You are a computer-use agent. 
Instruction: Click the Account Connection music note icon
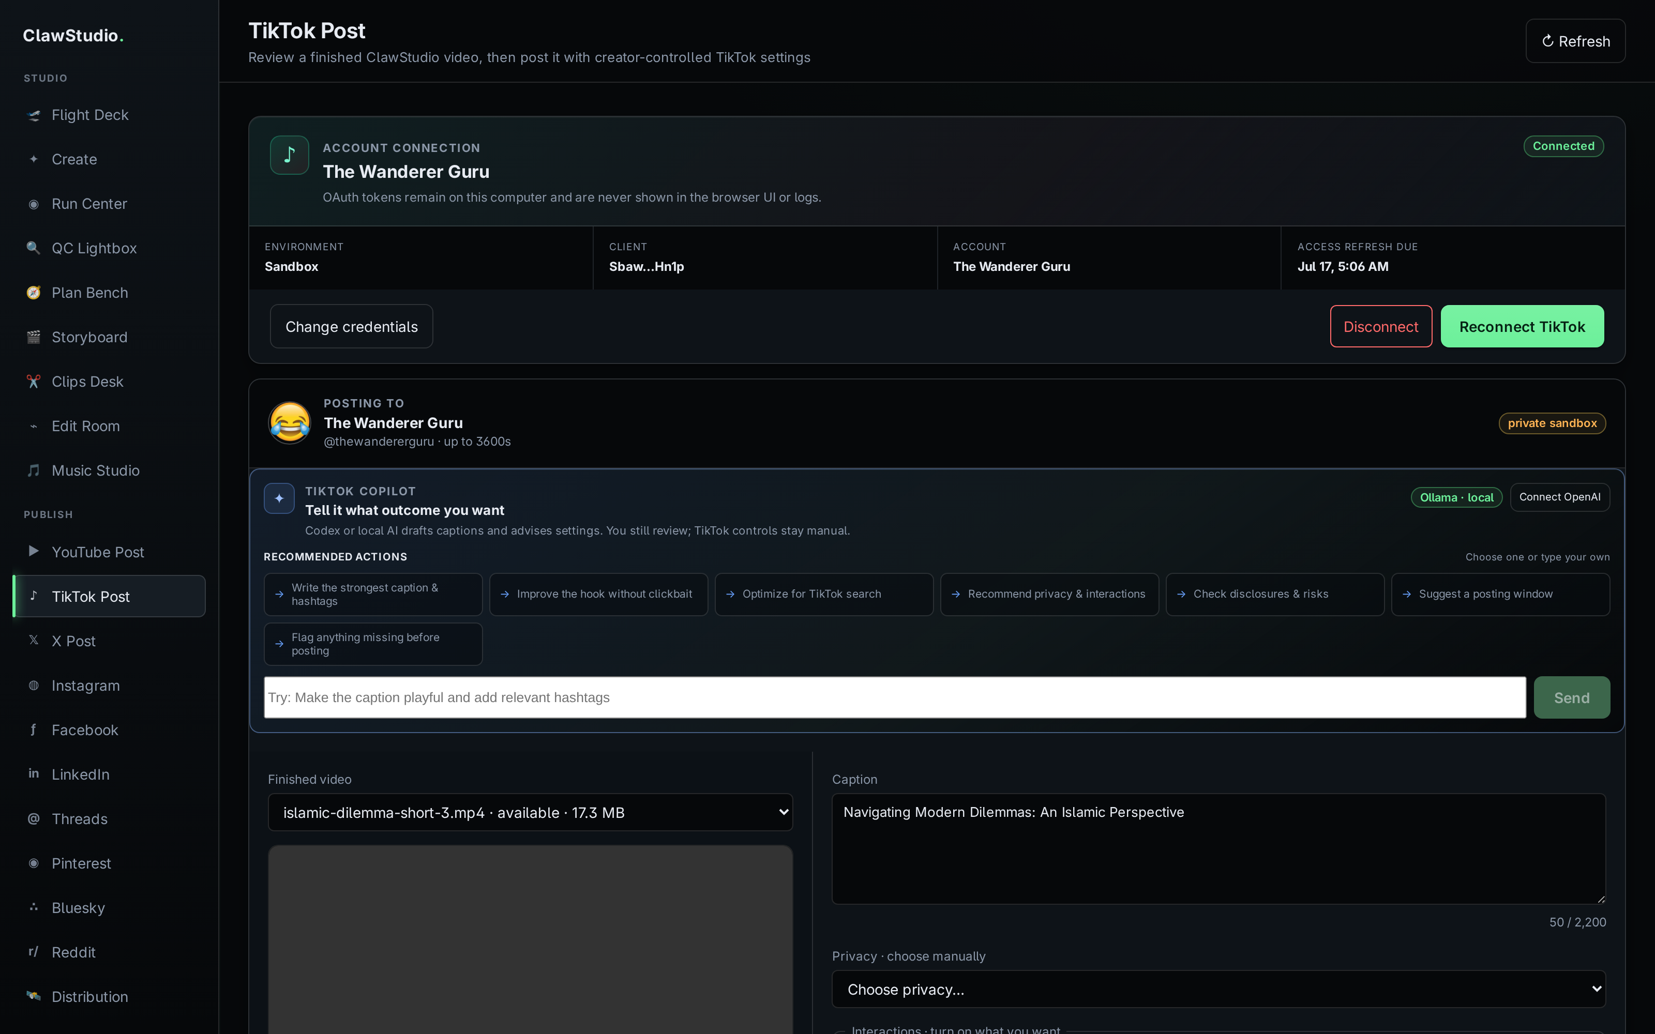pos(289,155)
